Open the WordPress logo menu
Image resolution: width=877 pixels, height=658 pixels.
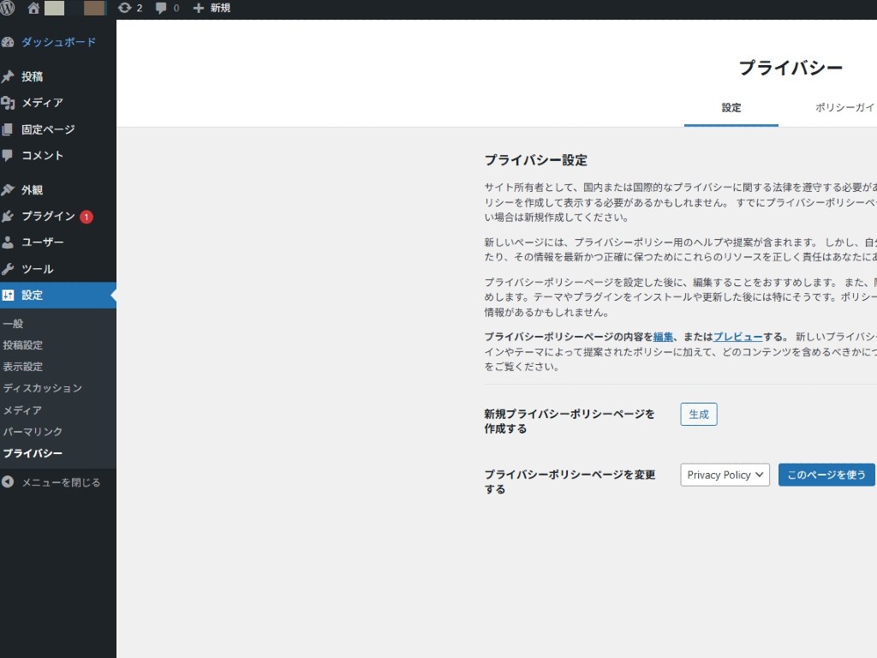pyautogui.click(x=7, y=8)
